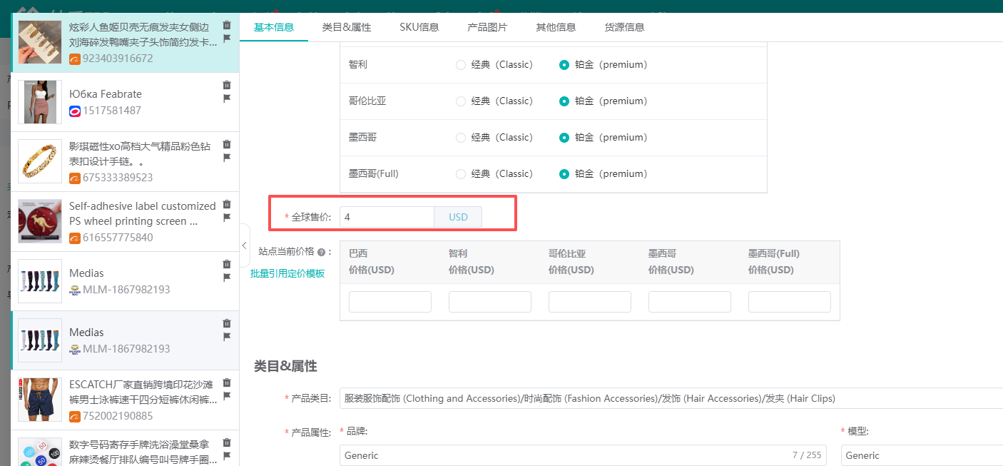Flag the Self-adhesive label product
Screen dimensions: 1003x466
click(227, 218)
